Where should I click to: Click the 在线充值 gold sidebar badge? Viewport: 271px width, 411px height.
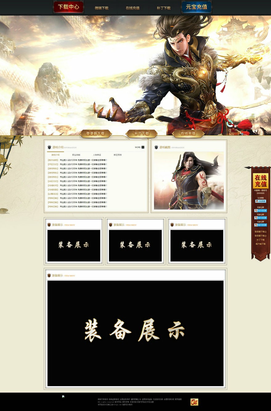point(261,181)
